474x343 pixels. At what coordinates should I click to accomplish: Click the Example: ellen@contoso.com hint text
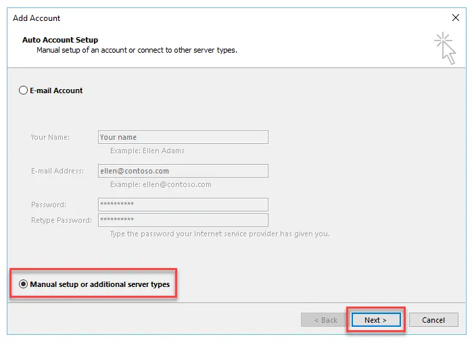[161, 184]
